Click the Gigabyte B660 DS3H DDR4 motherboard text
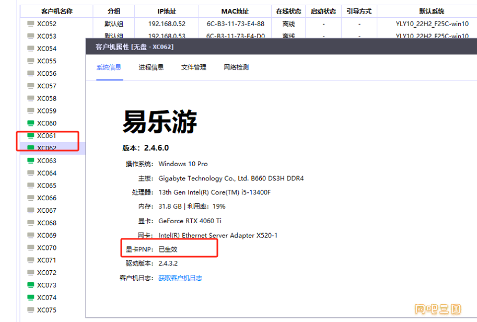The width and height of the screenshot is (477, 322). click(x=231, y=178)
